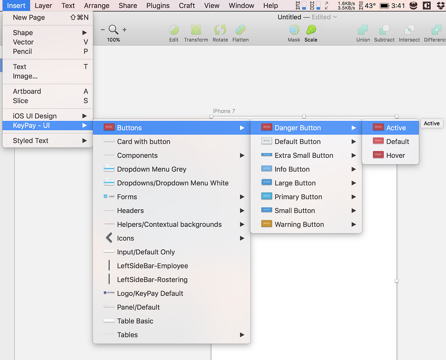Click the zoom magnifier icon
446x360 pixels.
(114, 30)
